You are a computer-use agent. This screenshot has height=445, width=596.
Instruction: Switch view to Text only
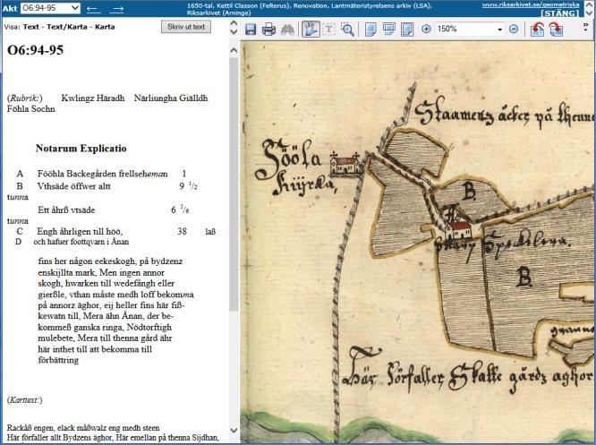coord(30,27)
